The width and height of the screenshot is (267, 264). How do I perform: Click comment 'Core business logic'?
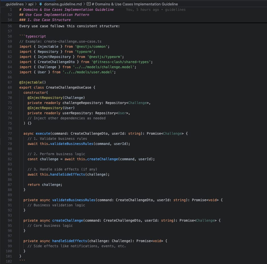click(x=50, y=226)
